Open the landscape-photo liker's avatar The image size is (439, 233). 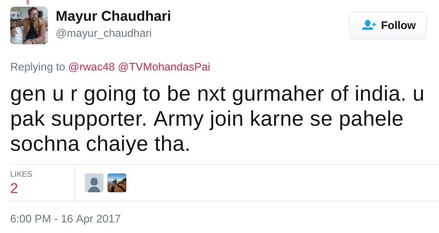point(117,183)
